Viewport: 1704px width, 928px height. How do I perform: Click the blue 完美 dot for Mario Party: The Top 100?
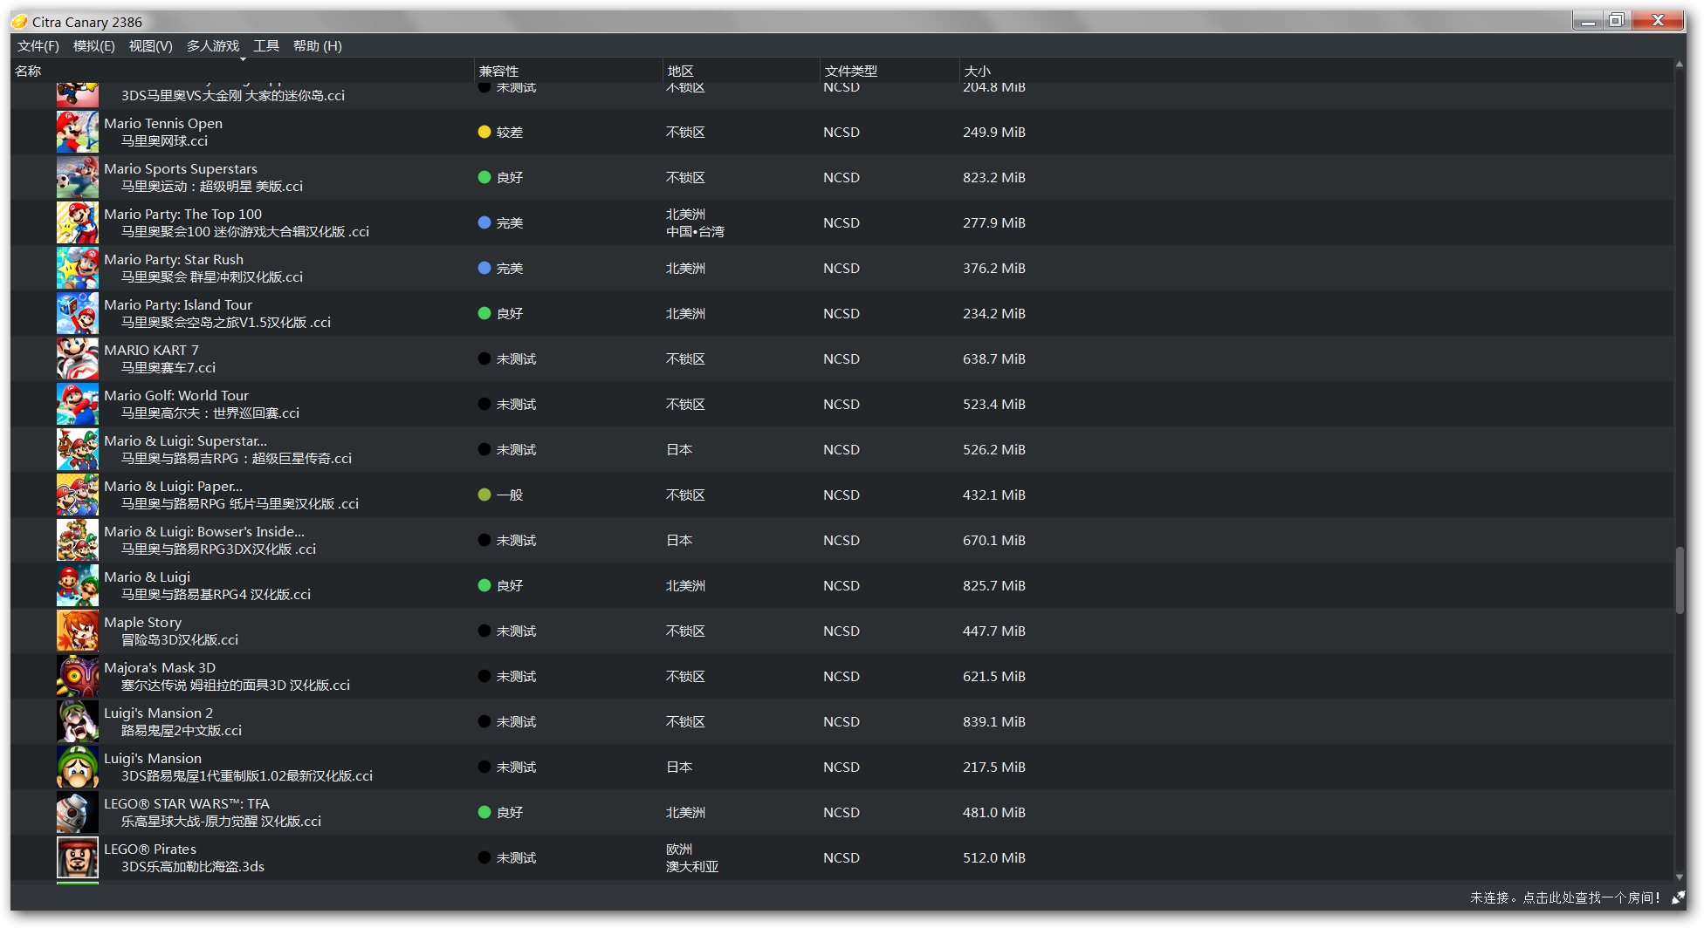[484, 222]
